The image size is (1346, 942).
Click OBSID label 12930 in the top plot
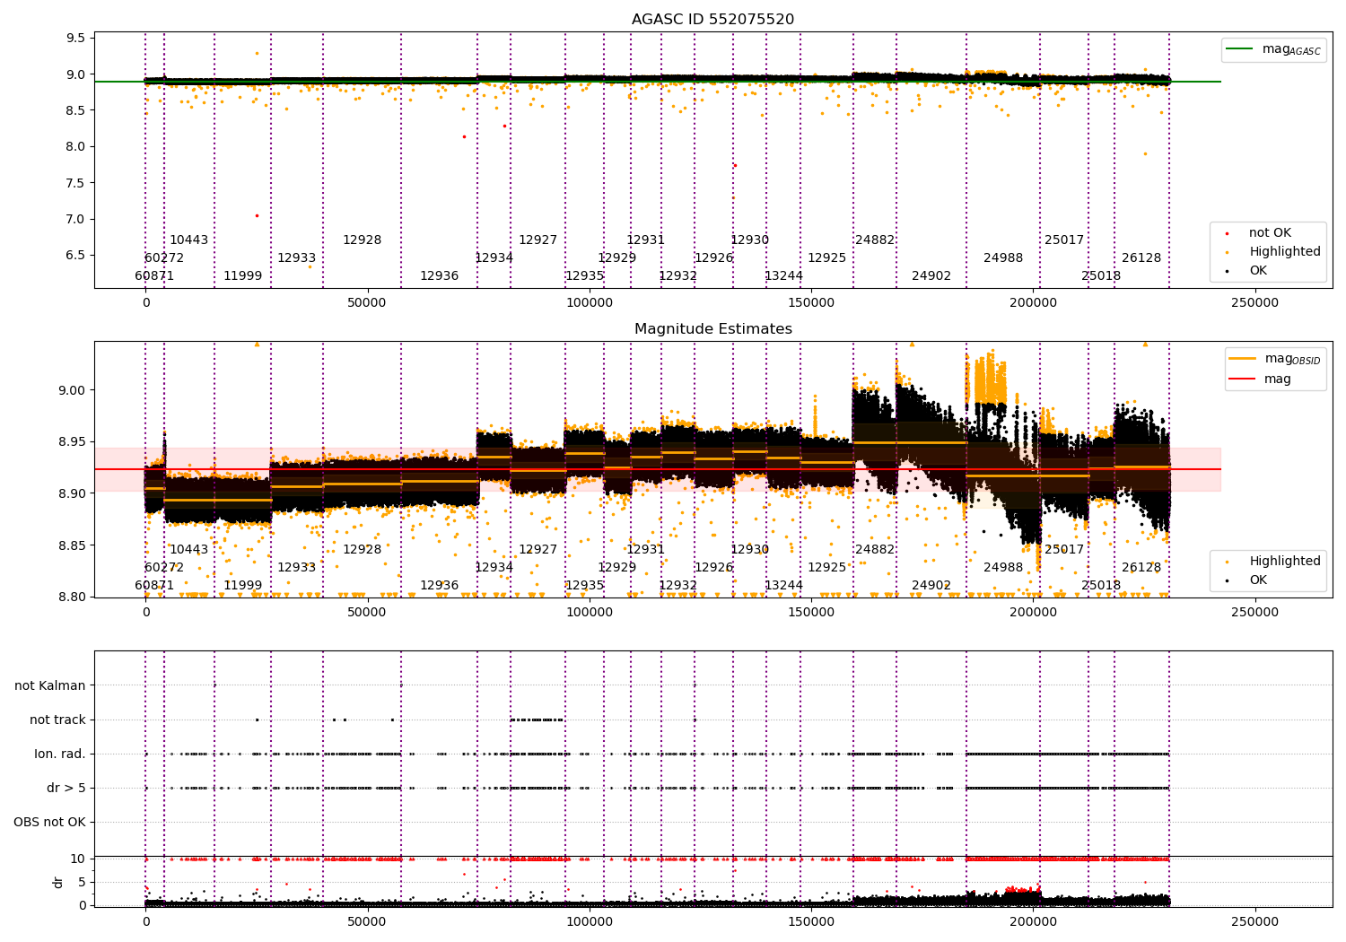coord(749,240)
